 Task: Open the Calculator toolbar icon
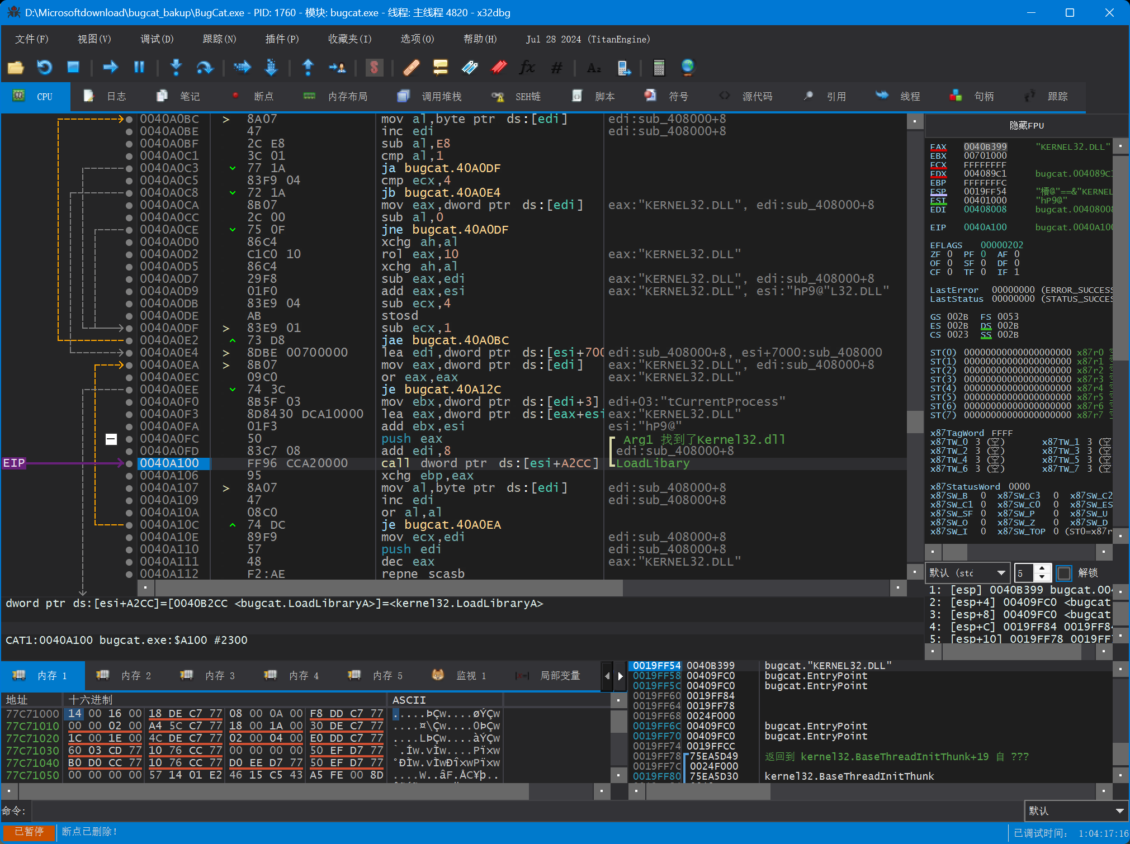[659, 68]
